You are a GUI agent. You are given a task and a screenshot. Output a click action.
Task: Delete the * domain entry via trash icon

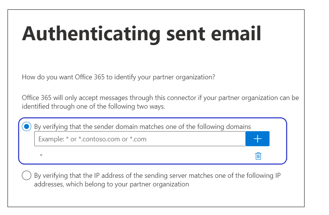coord(258,156)
